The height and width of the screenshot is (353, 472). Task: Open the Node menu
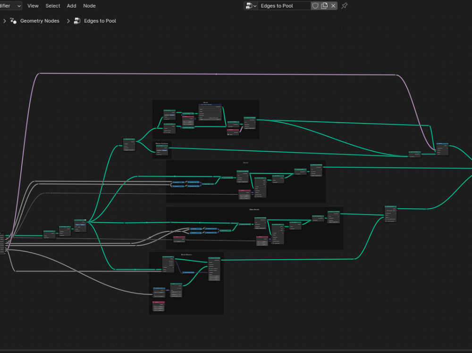coord(89,6)
